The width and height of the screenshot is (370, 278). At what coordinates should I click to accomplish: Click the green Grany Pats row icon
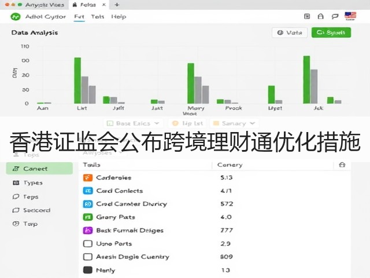click(x=88, y=217)
